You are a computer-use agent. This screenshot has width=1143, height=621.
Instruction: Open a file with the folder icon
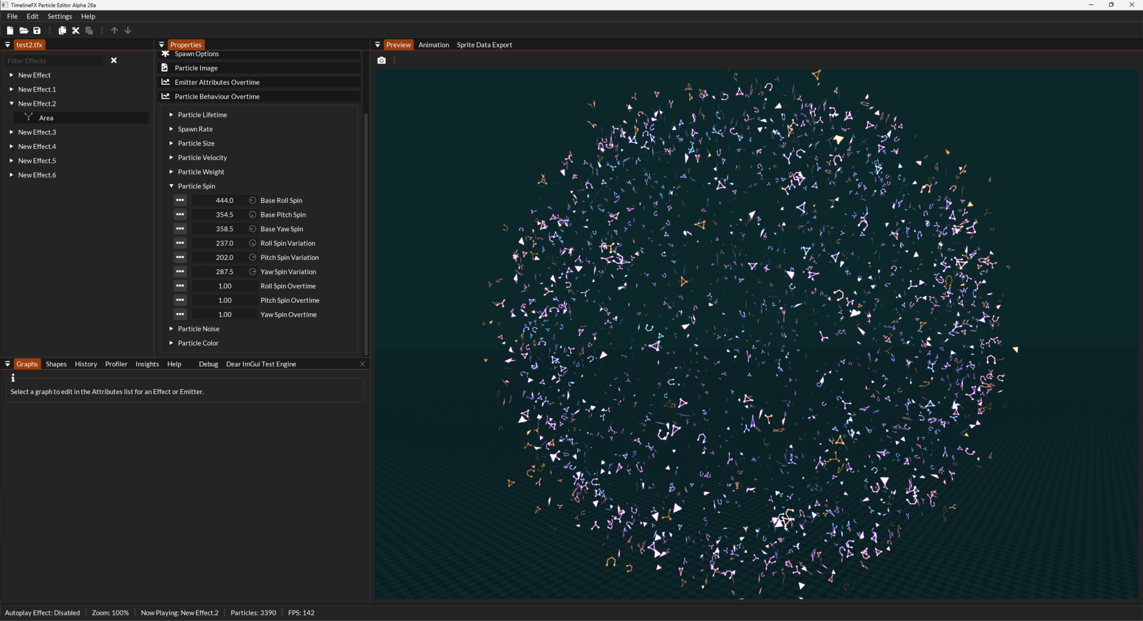[x=24, y=31]
